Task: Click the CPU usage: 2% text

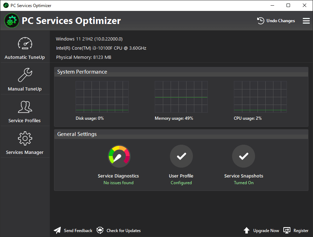Action: [248, 118]
